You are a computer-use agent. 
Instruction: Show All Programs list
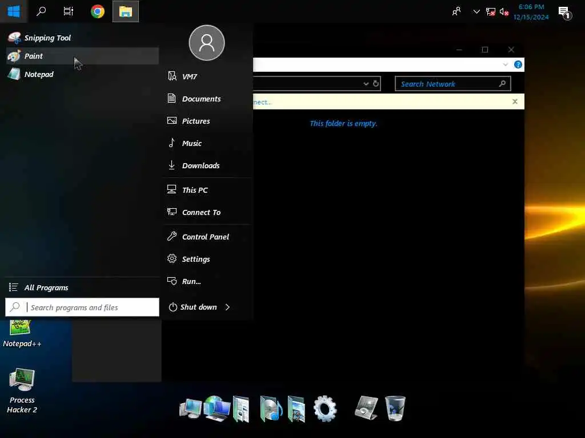pyautogui.click(x=82, y=287)
